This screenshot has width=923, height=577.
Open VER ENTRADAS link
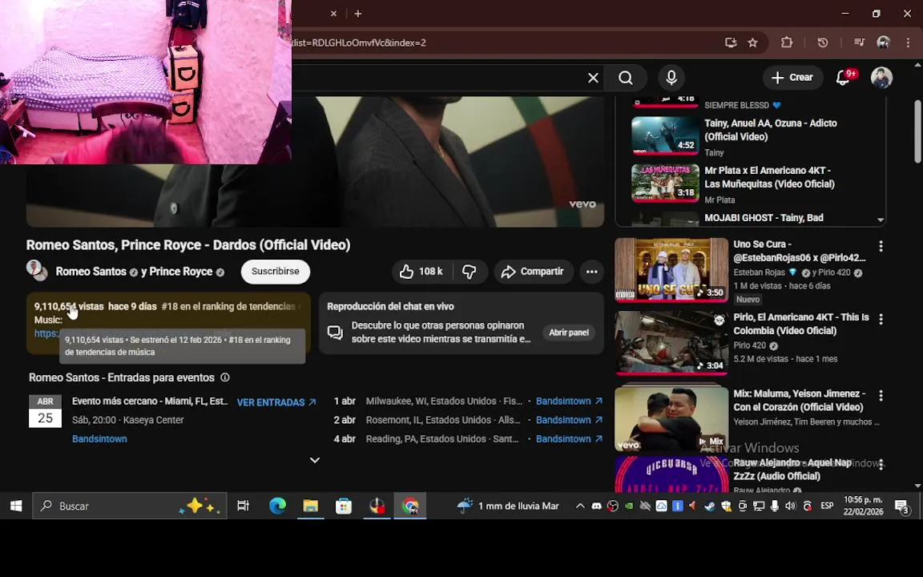point(276,402)
